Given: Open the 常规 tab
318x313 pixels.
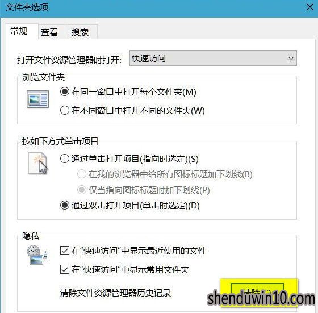Looking at the screenshot, I should tap(19, 31).
